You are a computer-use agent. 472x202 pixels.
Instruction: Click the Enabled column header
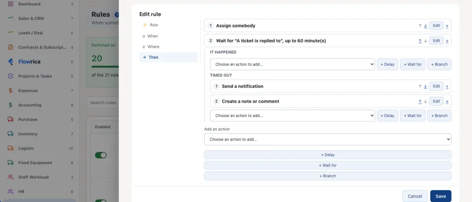tap(103, 127)
